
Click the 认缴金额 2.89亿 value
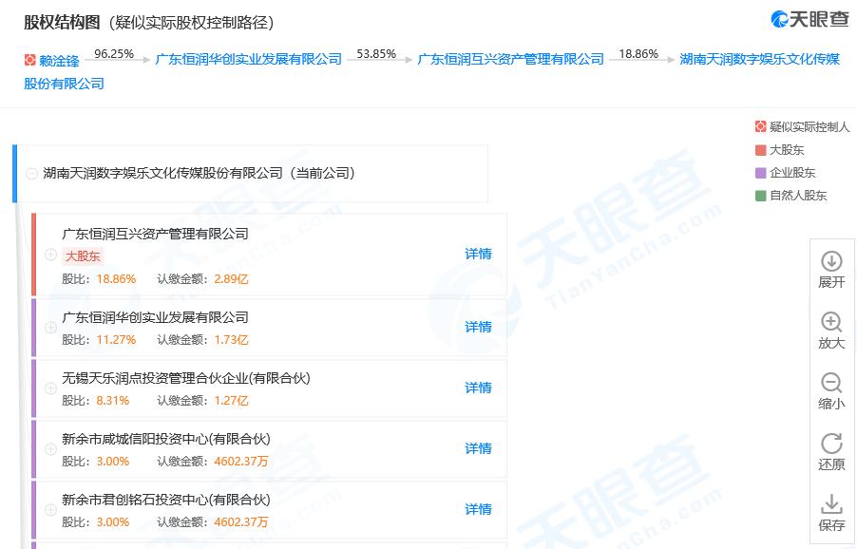point(231,279)
